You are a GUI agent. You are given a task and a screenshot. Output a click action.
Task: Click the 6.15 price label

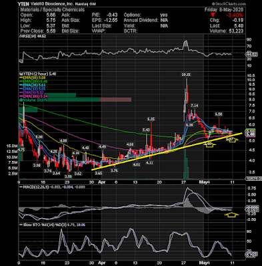coord(151,119)
